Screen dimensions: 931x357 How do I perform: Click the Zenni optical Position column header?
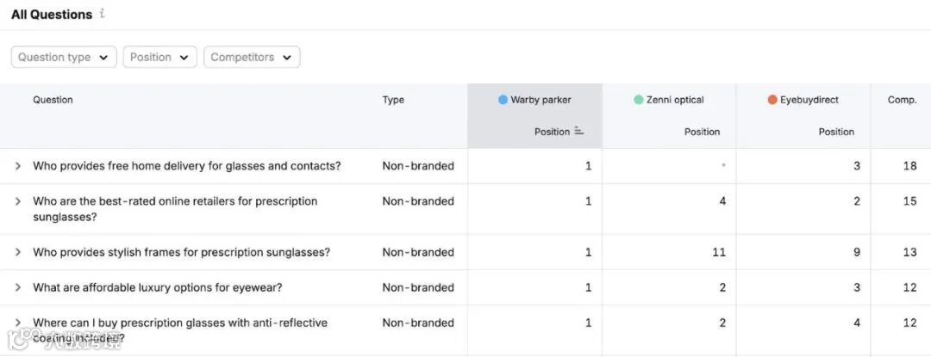pos(702,132)
